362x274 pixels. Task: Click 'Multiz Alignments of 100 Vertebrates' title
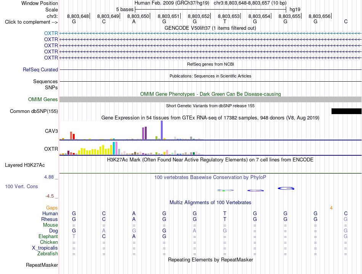point(210,203)
